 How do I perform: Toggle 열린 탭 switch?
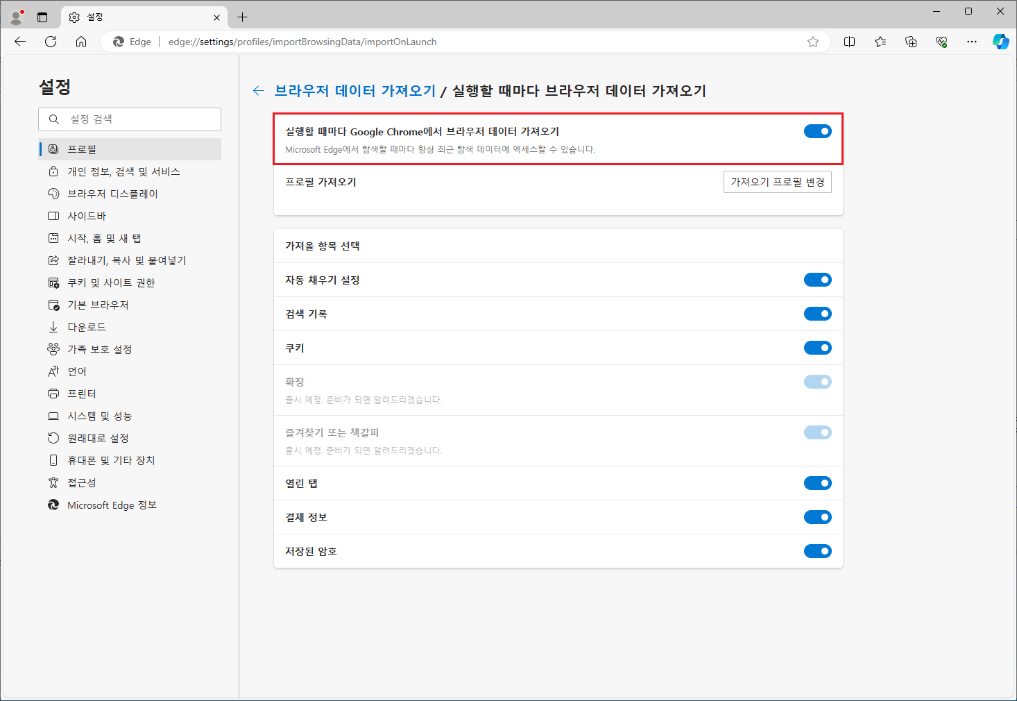tap(818, 483)
